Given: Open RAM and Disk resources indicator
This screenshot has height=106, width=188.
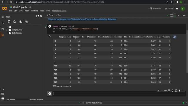Looking at the screenshot, I should point(173,15).
